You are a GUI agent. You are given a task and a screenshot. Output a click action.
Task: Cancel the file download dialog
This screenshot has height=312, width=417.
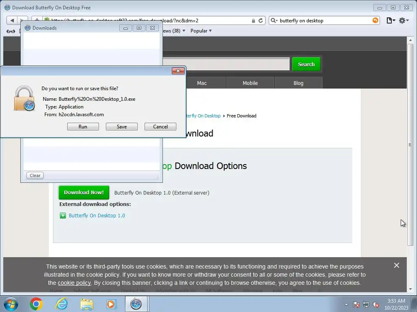(160, 127)
